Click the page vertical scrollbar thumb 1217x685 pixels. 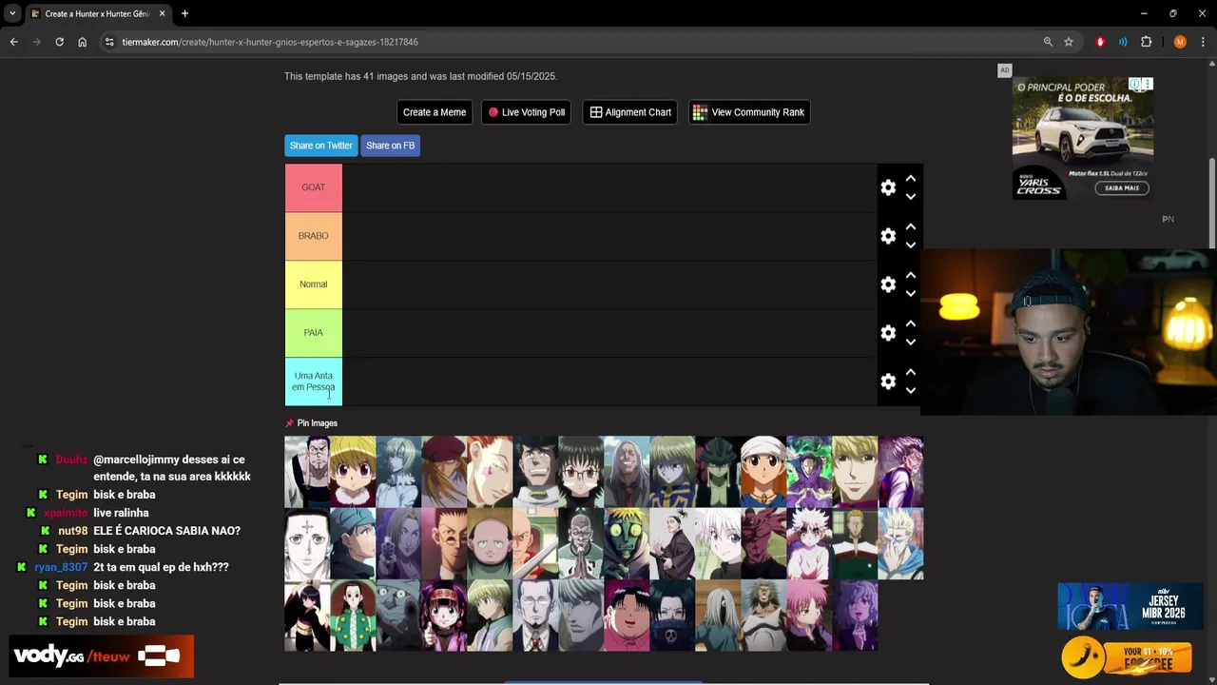coord(1212,204)
